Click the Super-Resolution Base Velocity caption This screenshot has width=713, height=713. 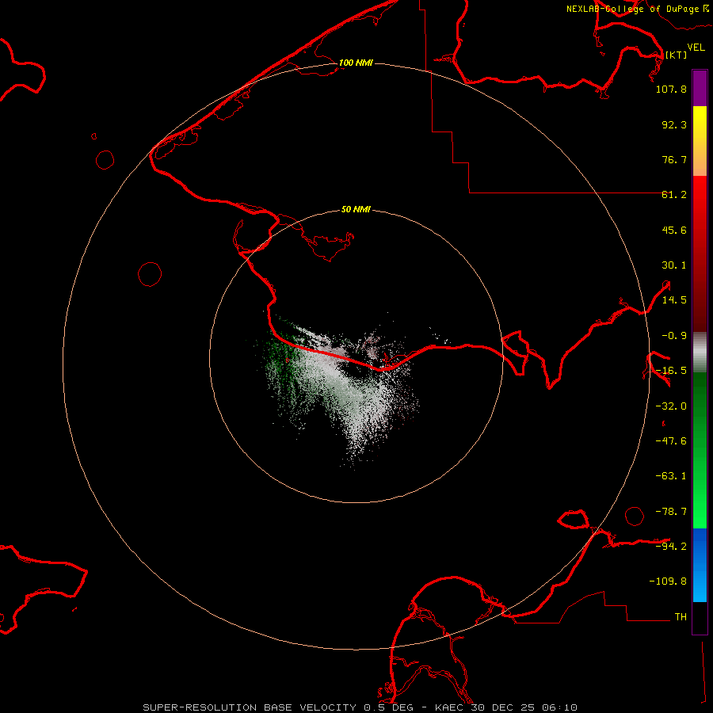pos(360,707)
